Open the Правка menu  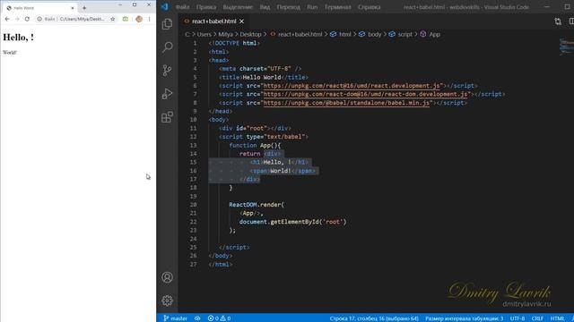tap(206, 7)
